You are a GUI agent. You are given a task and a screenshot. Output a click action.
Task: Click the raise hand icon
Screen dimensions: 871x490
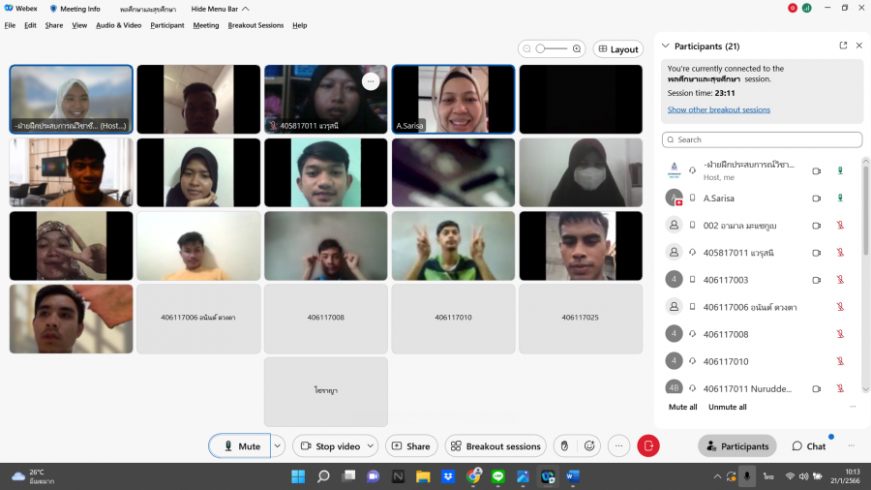pyautogui.click(x=564, y=446)
